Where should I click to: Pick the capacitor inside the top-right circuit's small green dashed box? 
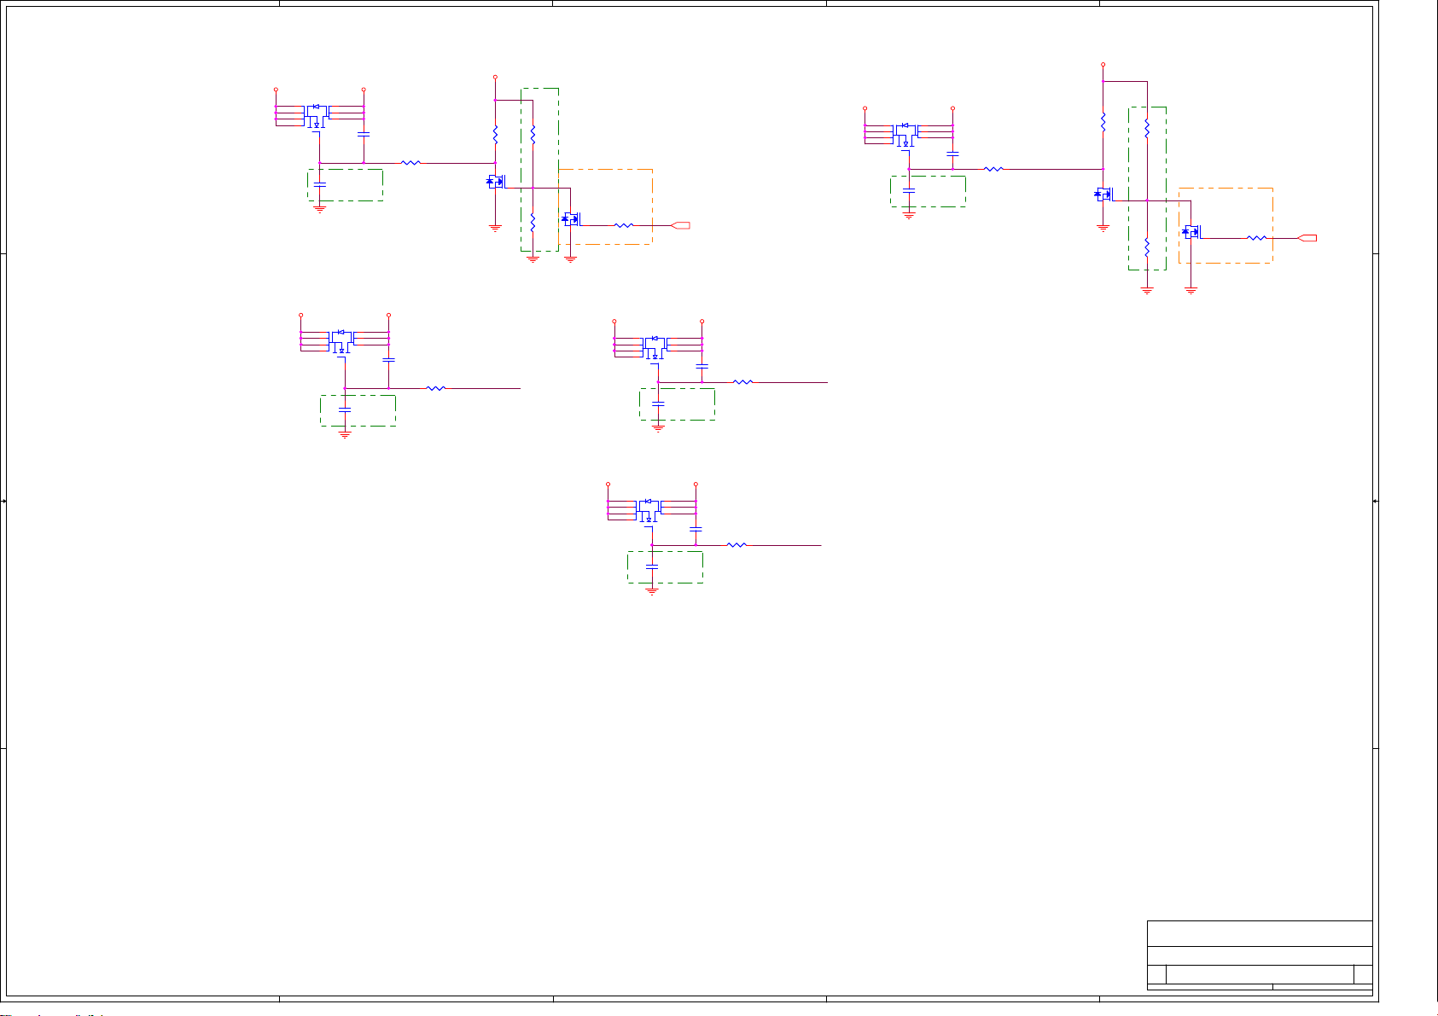click(909, 190)
